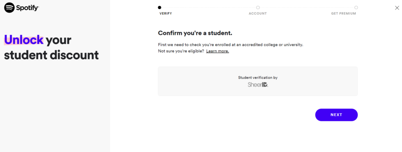This screenshot has width=402, height=152.
Task: Click the "student discount" headline text
Action: click(x=51, y=55)
